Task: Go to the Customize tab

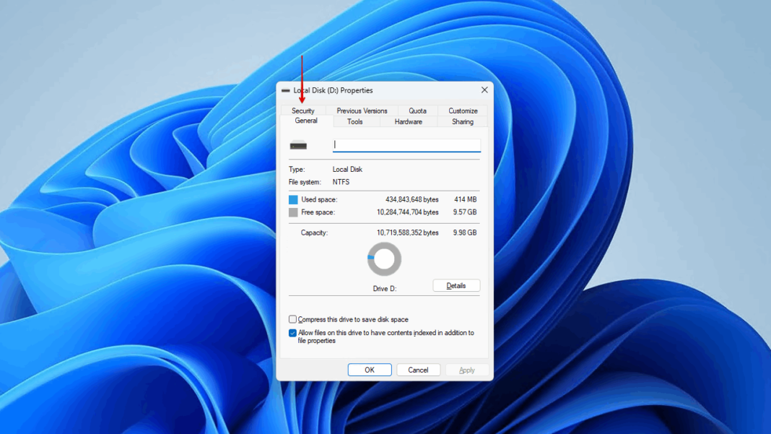Action: click(x=463, y=110)
